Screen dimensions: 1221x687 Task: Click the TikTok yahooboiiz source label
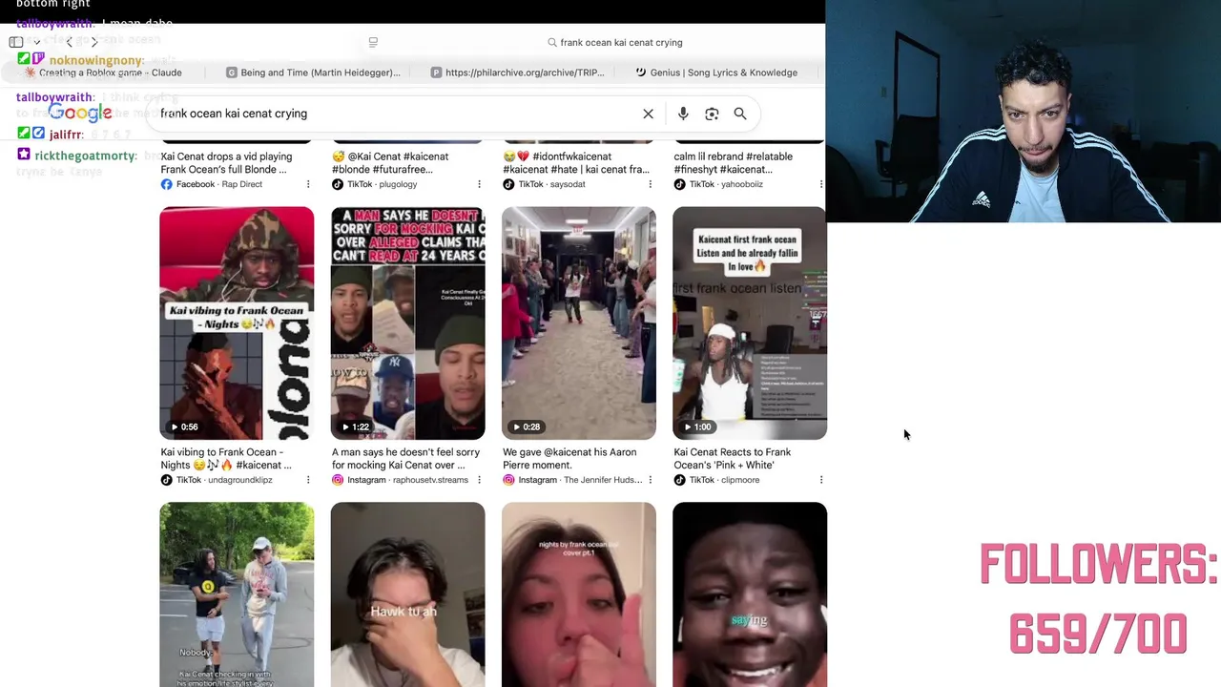click(x=719, y=184)
